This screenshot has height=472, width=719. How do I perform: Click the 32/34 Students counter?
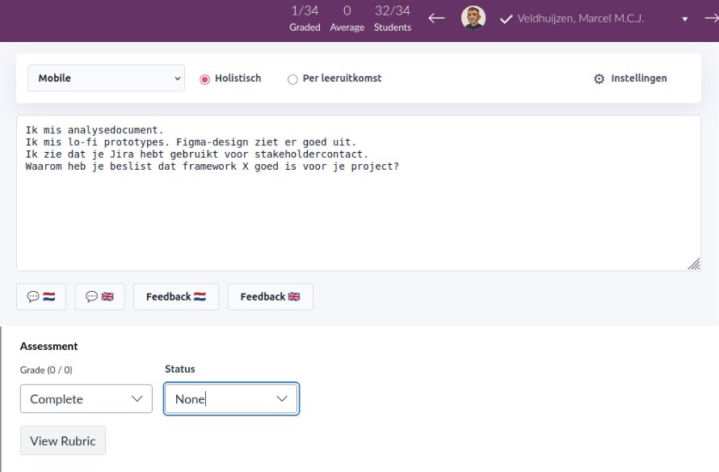[x=393, y=18]
